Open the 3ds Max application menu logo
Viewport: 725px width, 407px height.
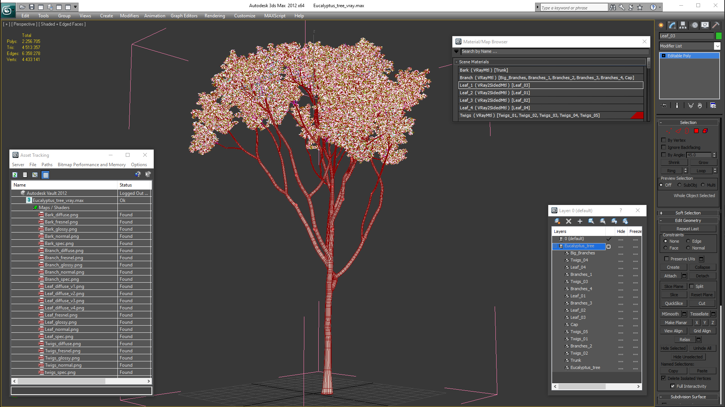click(x=8, y=10)
